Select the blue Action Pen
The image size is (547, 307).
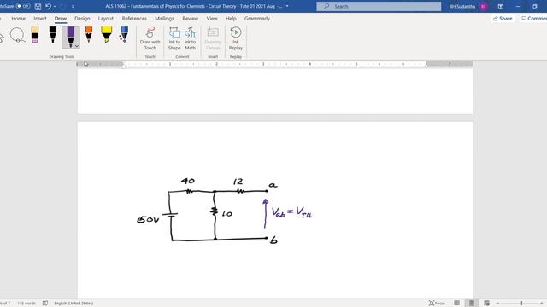click(123, 35)
